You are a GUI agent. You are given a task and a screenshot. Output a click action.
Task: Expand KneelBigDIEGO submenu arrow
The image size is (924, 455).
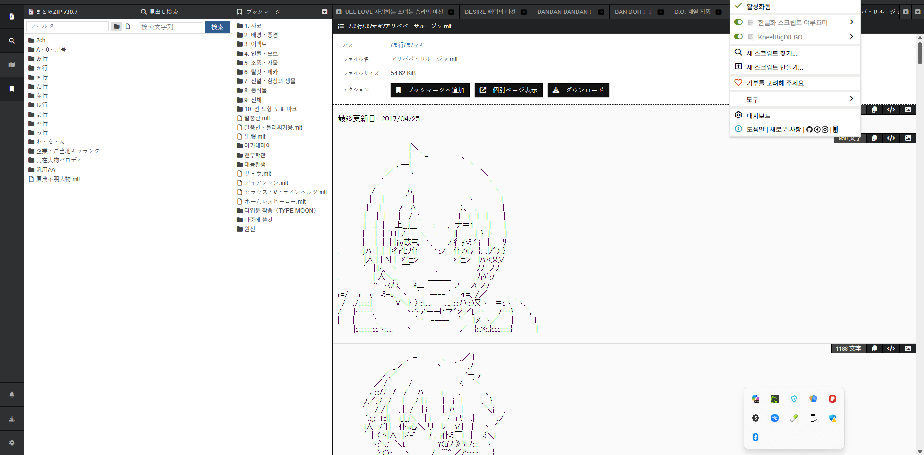click(851, 37)
